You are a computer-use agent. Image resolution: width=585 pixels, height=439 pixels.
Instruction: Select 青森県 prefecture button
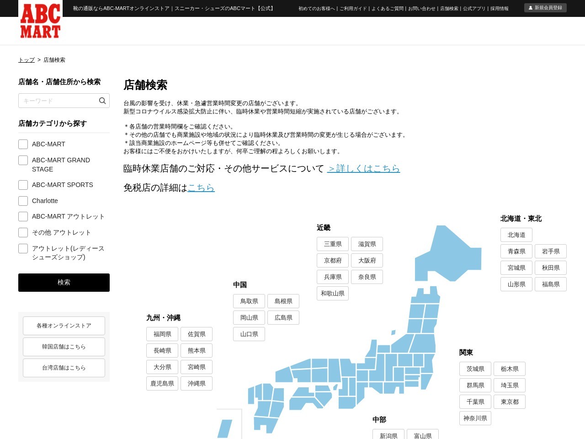point(516,252)
